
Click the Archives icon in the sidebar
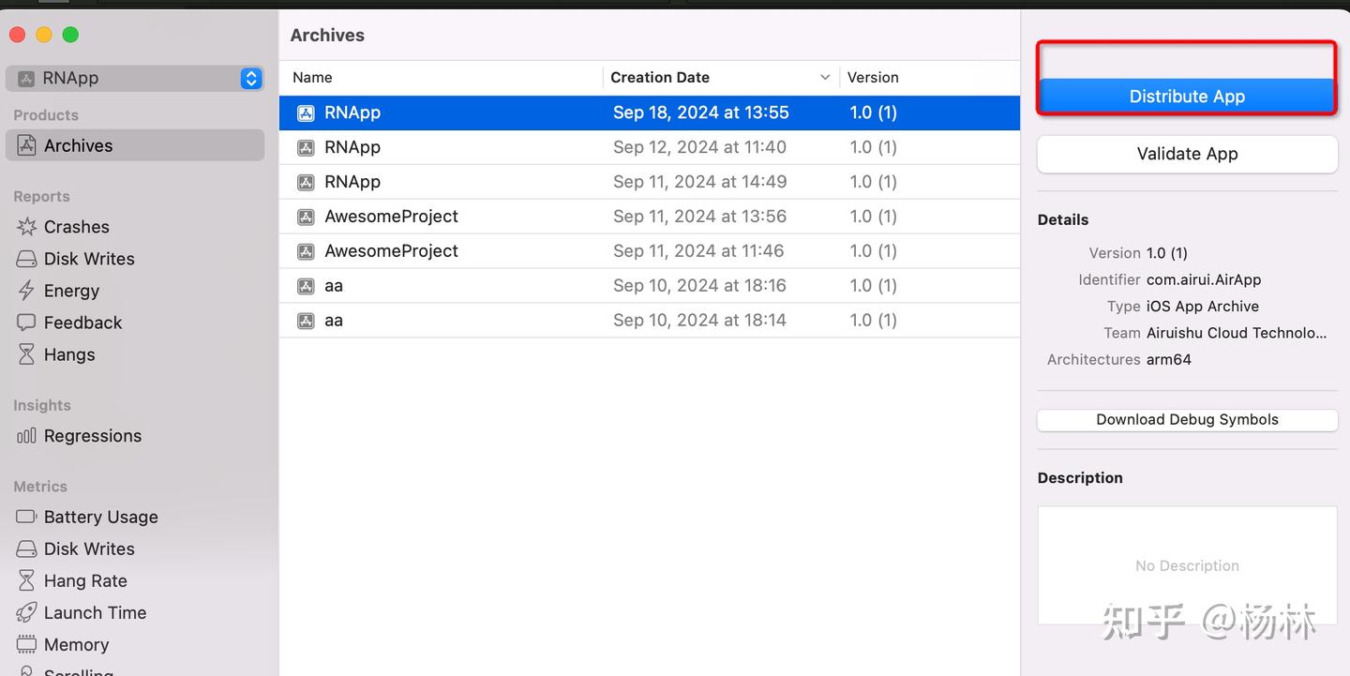point(27,145)
